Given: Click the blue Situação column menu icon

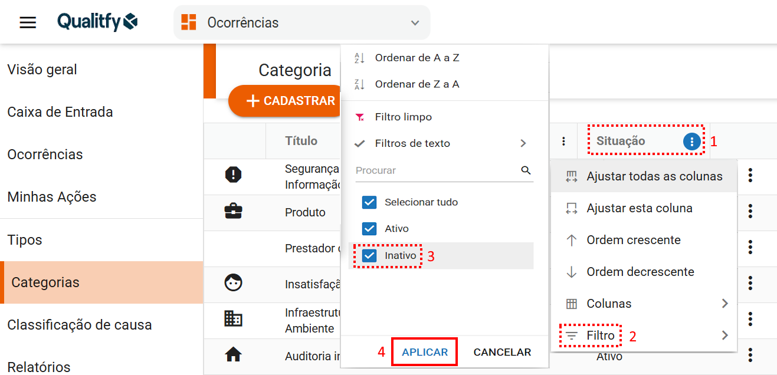Looking at the screenshot, I should coord(692,142).
